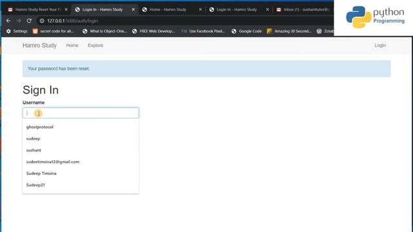Reload the page with the refresh icon

tap(29, 21)
